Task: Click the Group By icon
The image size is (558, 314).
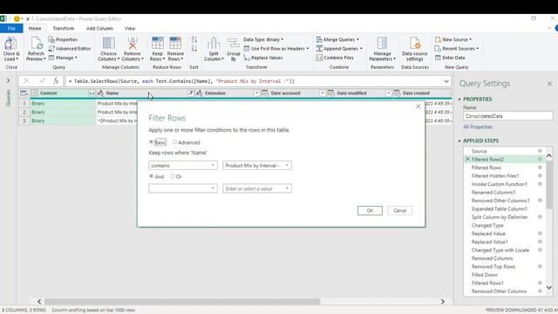Action: click(x=234, y=44)
